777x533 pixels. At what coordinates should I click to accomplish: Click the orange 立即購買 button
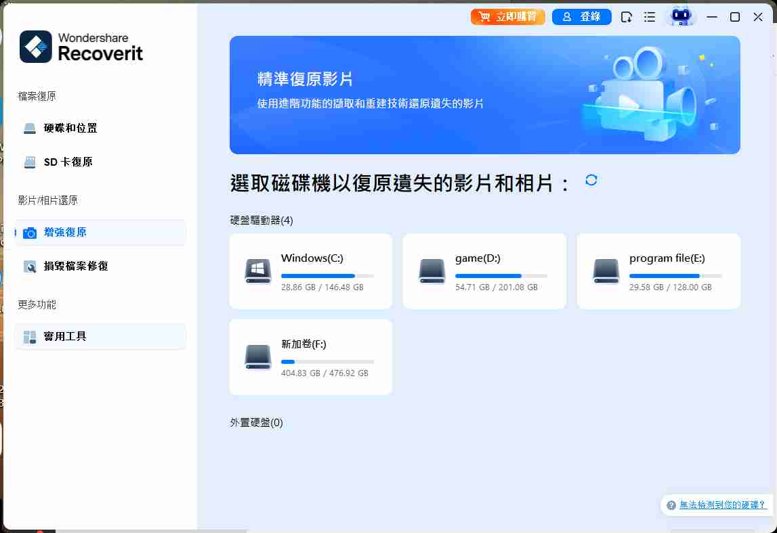(508, 17)
